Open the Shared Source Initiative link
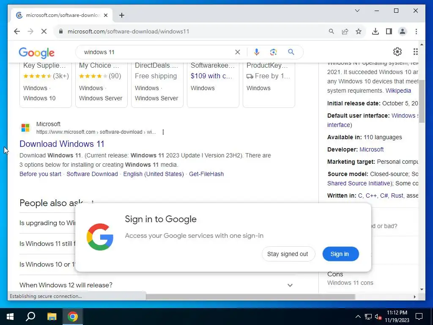 coord(359,183)
